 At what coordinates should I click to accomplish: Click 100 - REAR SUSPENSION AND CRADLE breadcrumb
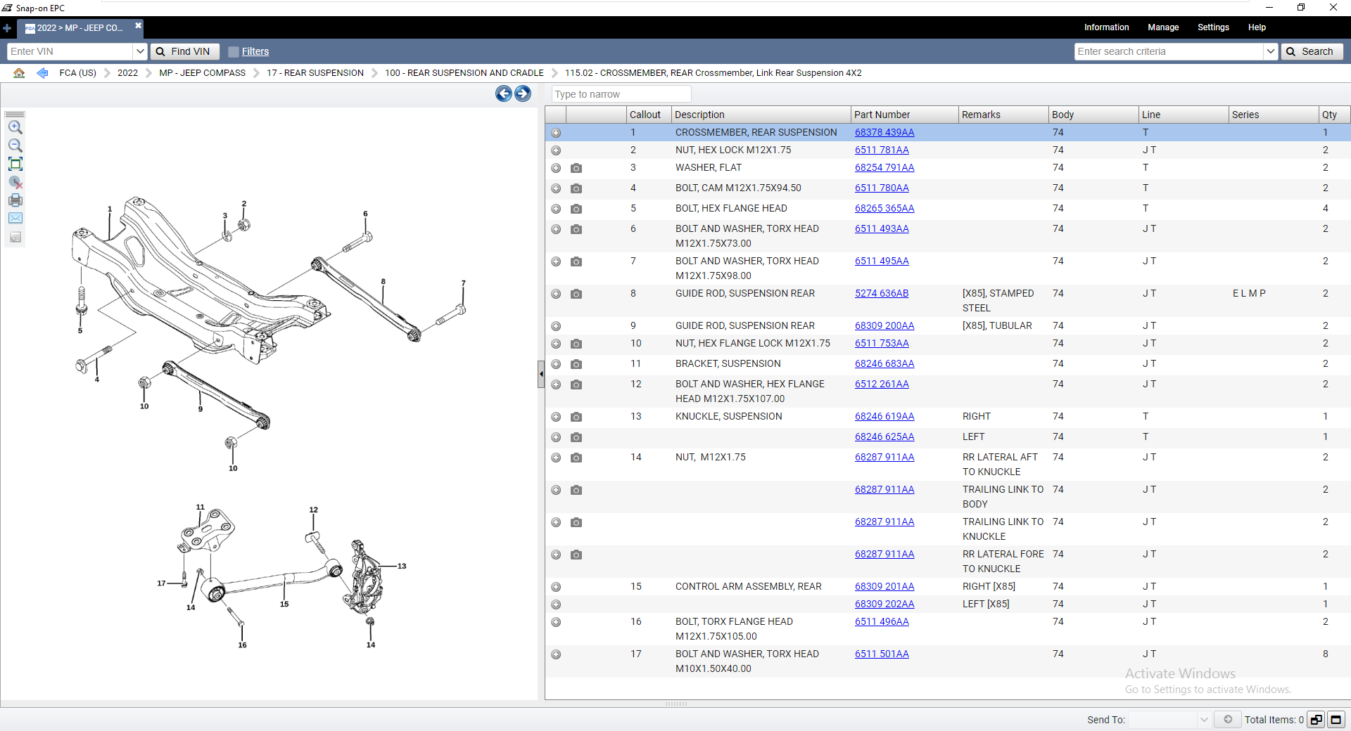[464, 73]
